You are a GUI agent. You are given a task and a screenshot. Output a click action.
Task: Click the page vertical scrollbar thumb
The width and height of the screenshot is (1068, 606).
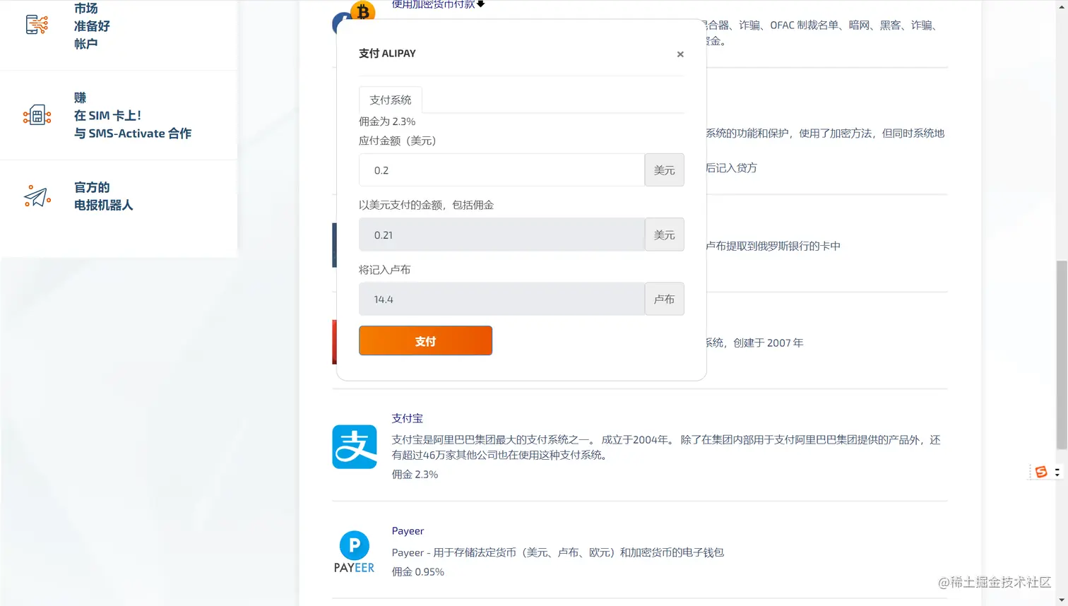(1062, 355)
